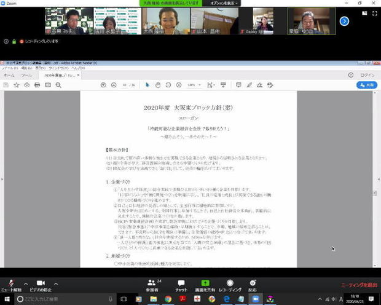The image size is (381, 305).
Task: Select second participant video thumbnail
Action: click(x=117, y=21)
